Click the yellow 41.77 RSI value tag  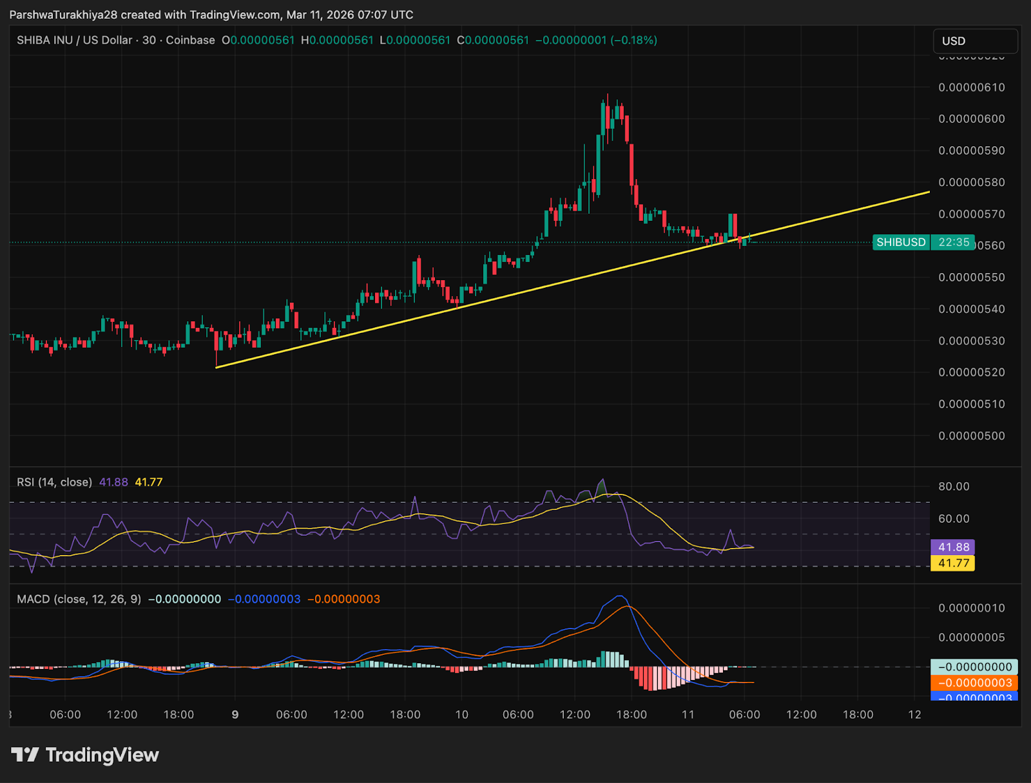pyautogui.click(x=953, y=563)
